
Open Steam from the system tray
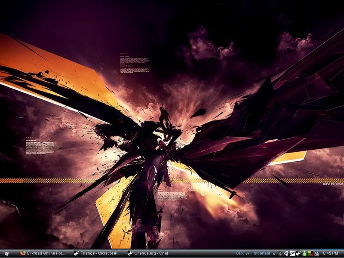pos(298,253)
